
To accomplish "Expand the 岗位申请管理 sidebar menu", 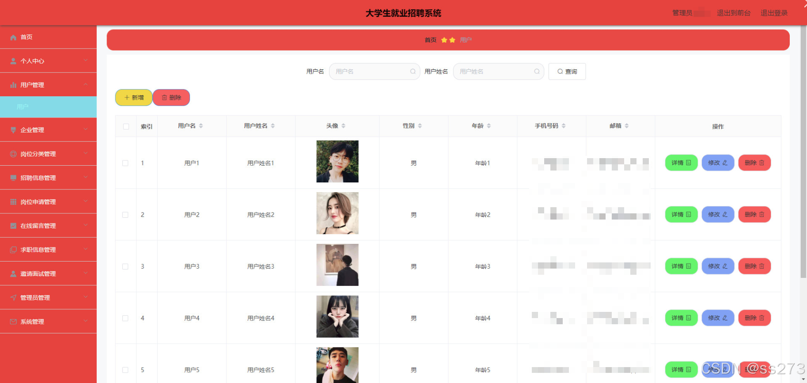I will (48, 201).
